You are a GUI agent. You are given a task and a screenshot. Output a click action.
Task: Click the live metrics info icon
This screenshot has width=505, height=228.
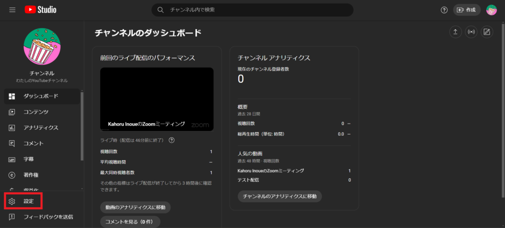click(x=172, y=140)
